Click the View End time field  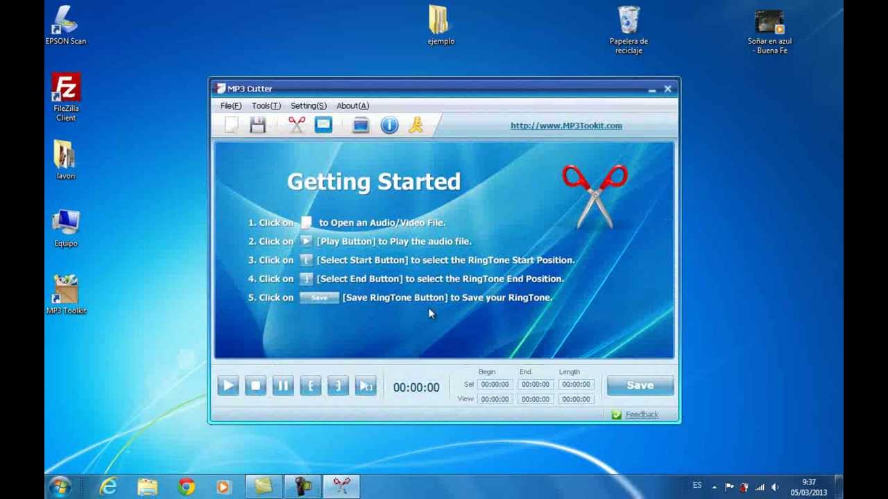(x=536, y=399)
